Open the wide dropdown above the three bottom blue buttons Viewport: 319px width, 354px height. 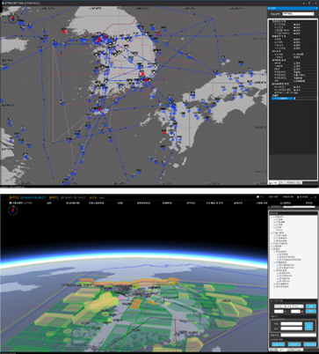299,335
